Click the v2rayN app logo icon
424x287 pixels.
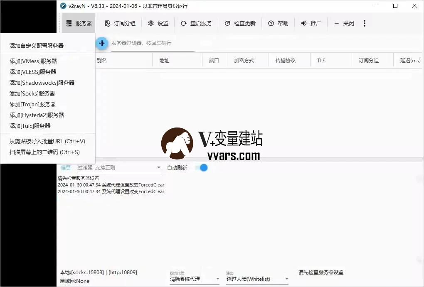click(63, 6)
